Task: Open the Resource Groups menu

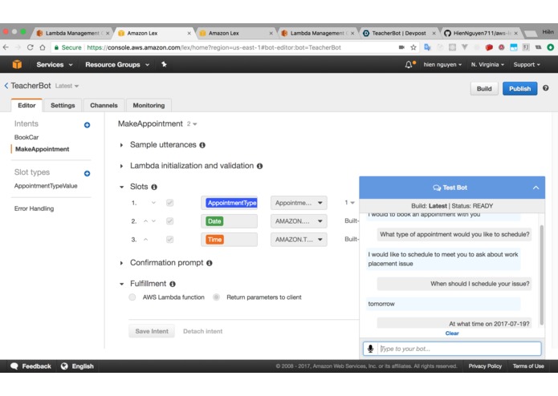Action: click(x=117, y=65)
